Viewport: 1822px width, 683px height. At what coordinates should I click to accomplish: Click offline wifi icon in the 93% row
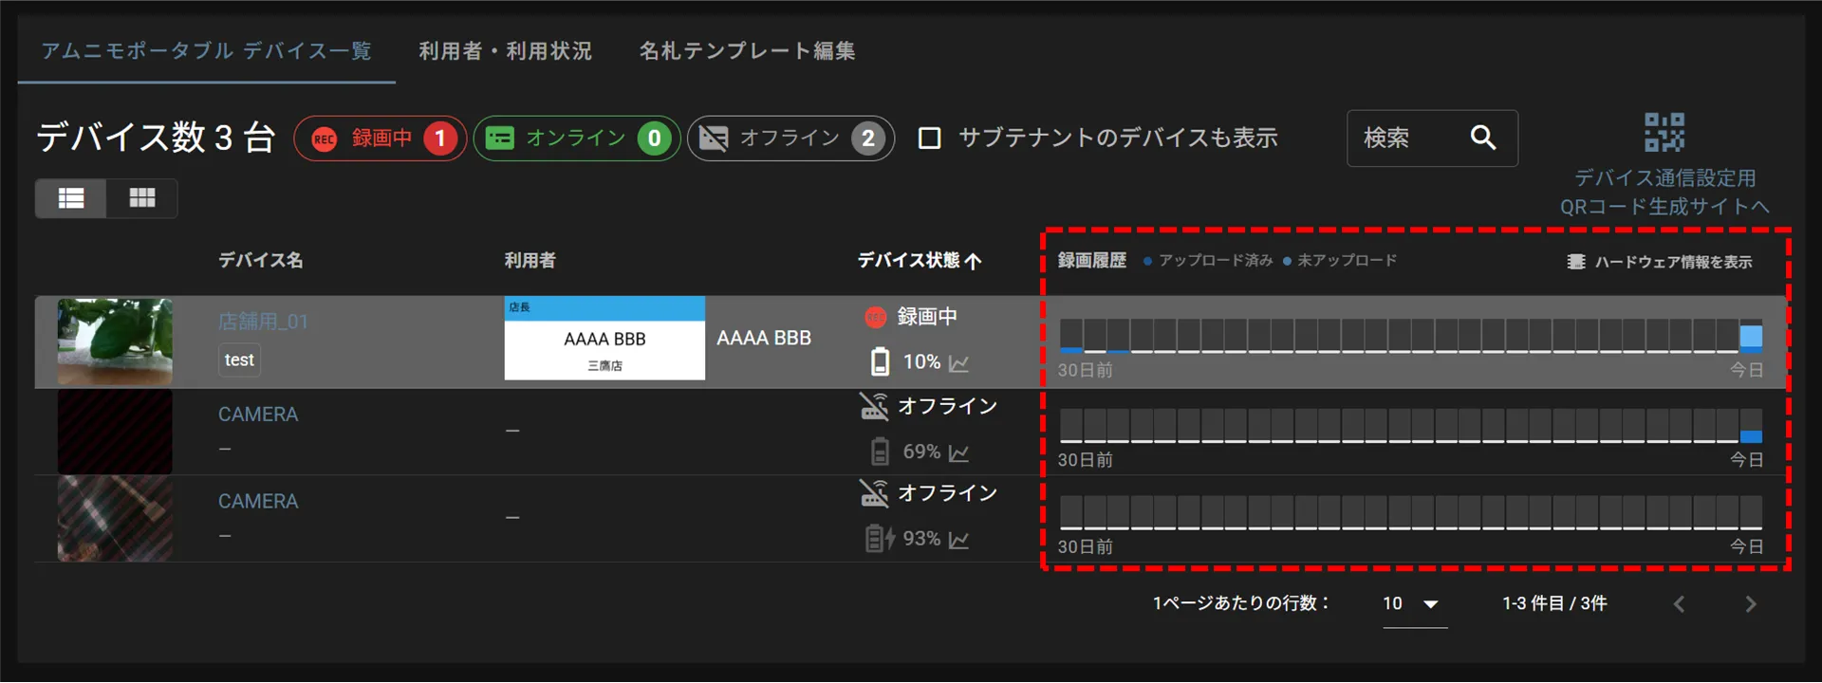874,493
